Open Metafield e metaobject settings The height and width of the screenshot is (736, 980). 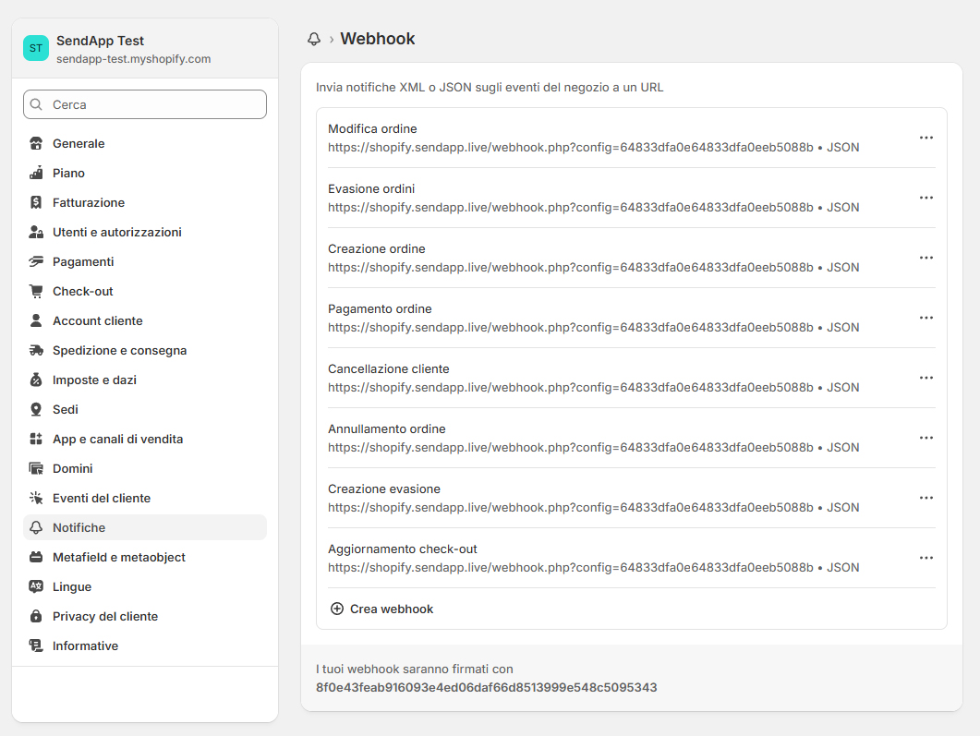click(x=145, y=558)
